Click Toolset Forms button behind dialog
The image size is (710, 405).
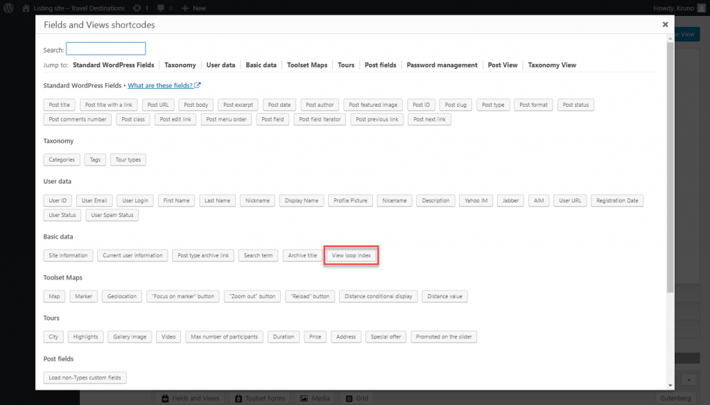pos(261,398)
